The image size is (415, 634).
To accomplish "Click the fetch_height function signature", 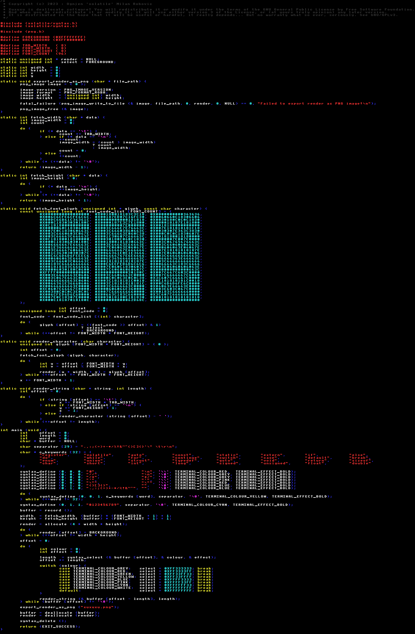I will tap(54, 176).
